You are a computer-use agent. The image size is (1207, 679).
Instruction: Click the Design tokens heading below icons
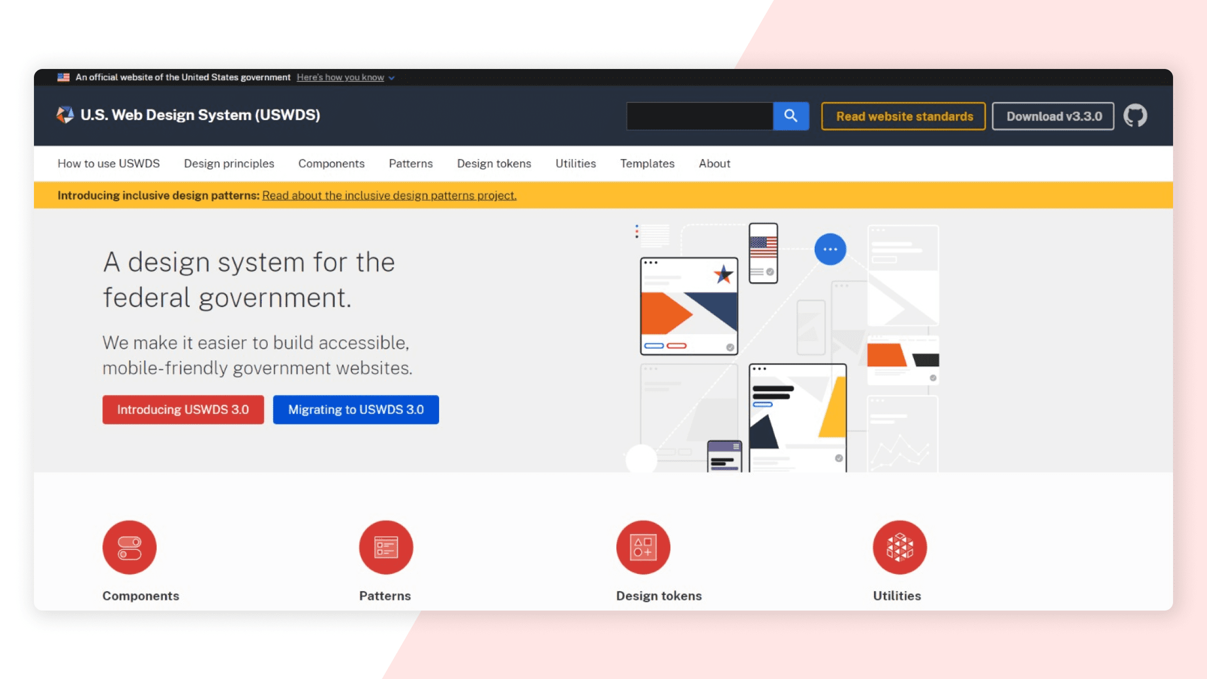(659, 595)
